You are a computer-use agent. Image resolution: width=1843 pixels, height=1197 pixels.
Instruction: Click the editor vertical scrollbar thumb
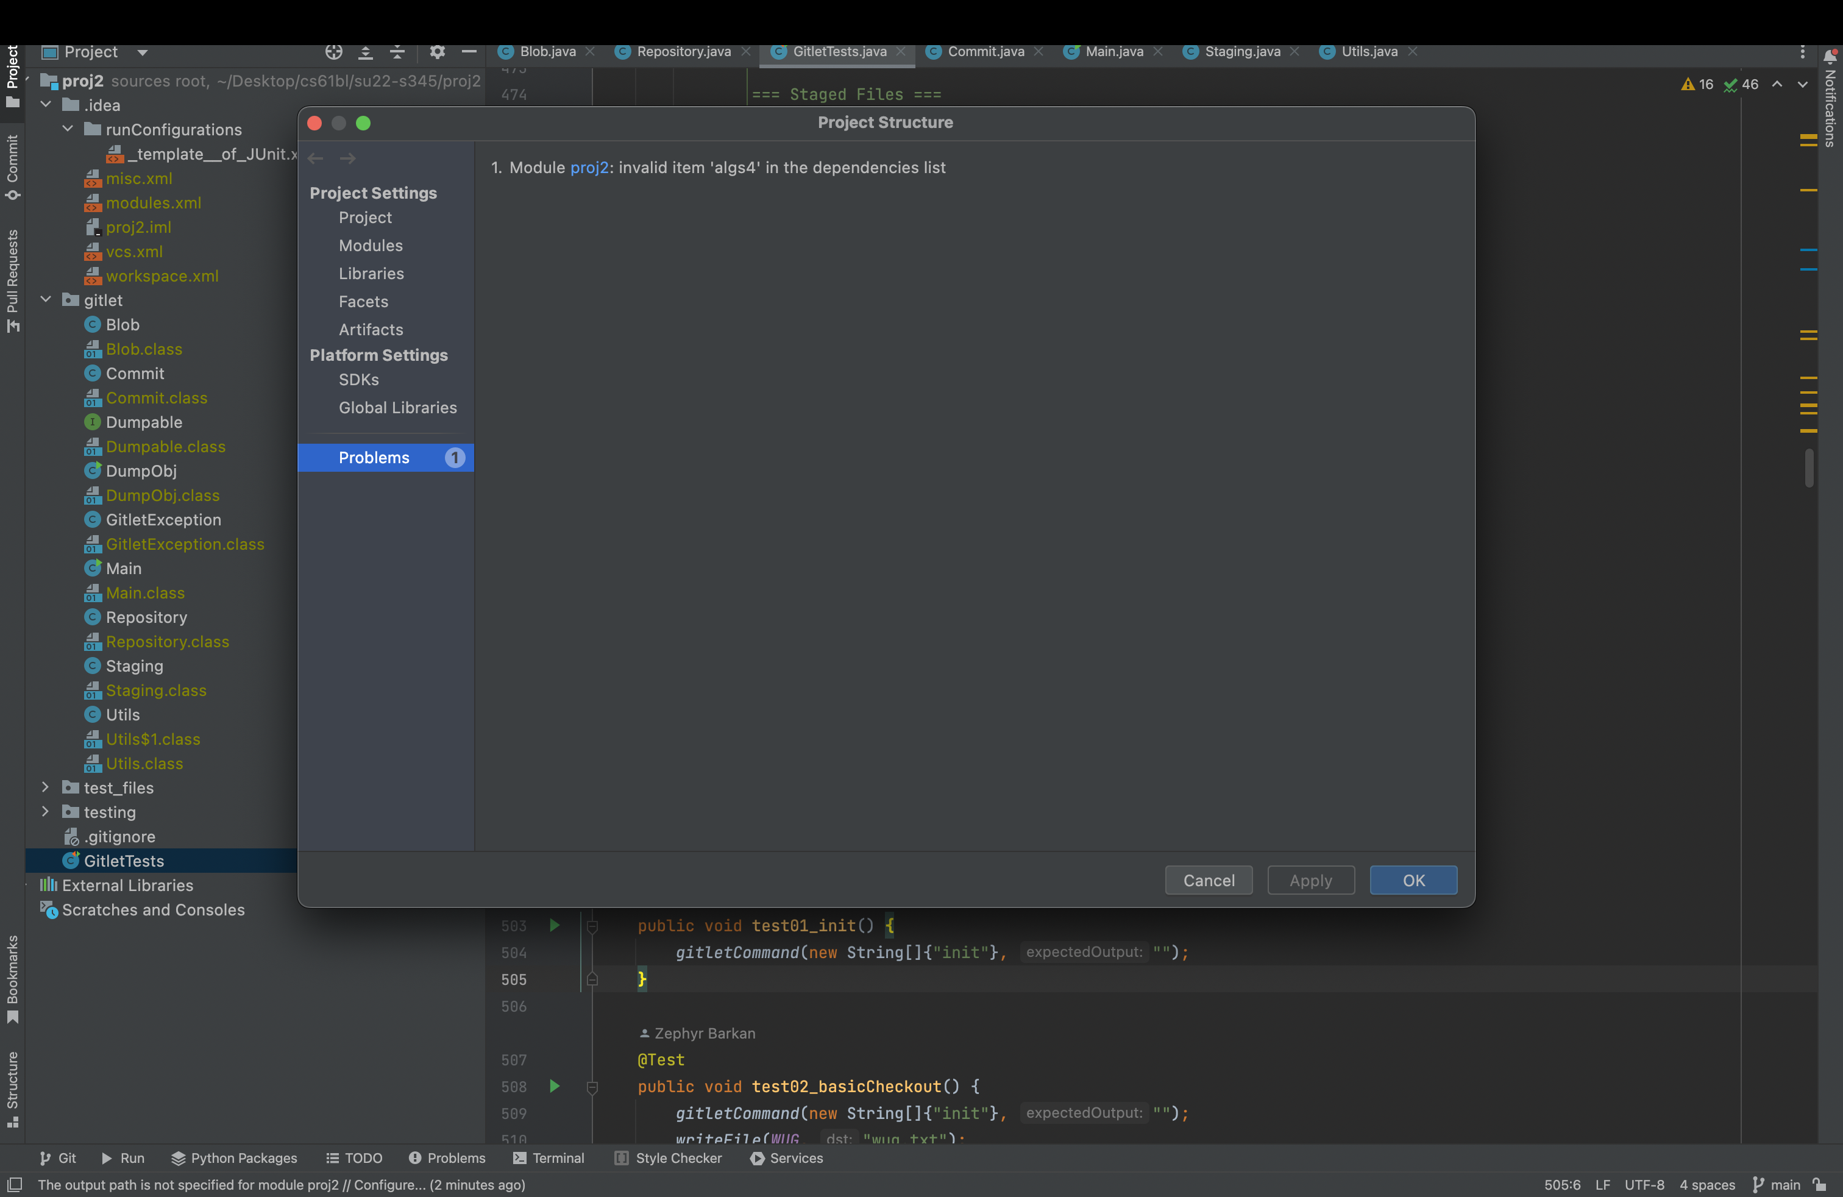pyautogui.click(x=1809, y=467)
